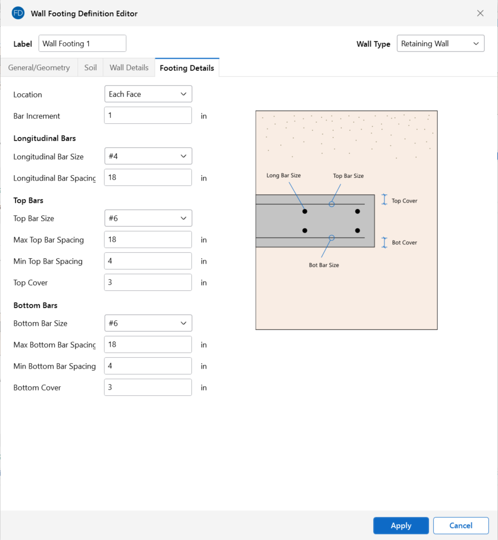Click the Top Cover dimension marker in diagram
The height and width of the screenshot is (540, 498).
[384, 200]
